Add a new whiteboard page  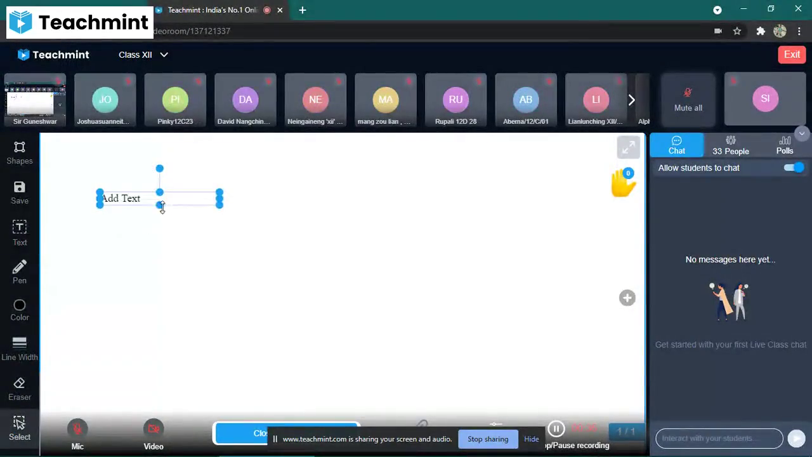pos(627,298)
